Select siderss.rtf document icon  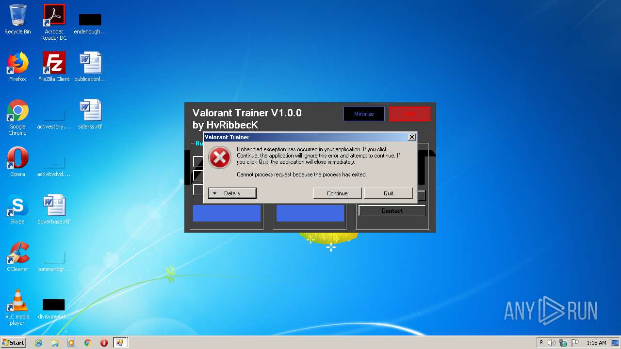pyautogui.click(x=90, y=114)
